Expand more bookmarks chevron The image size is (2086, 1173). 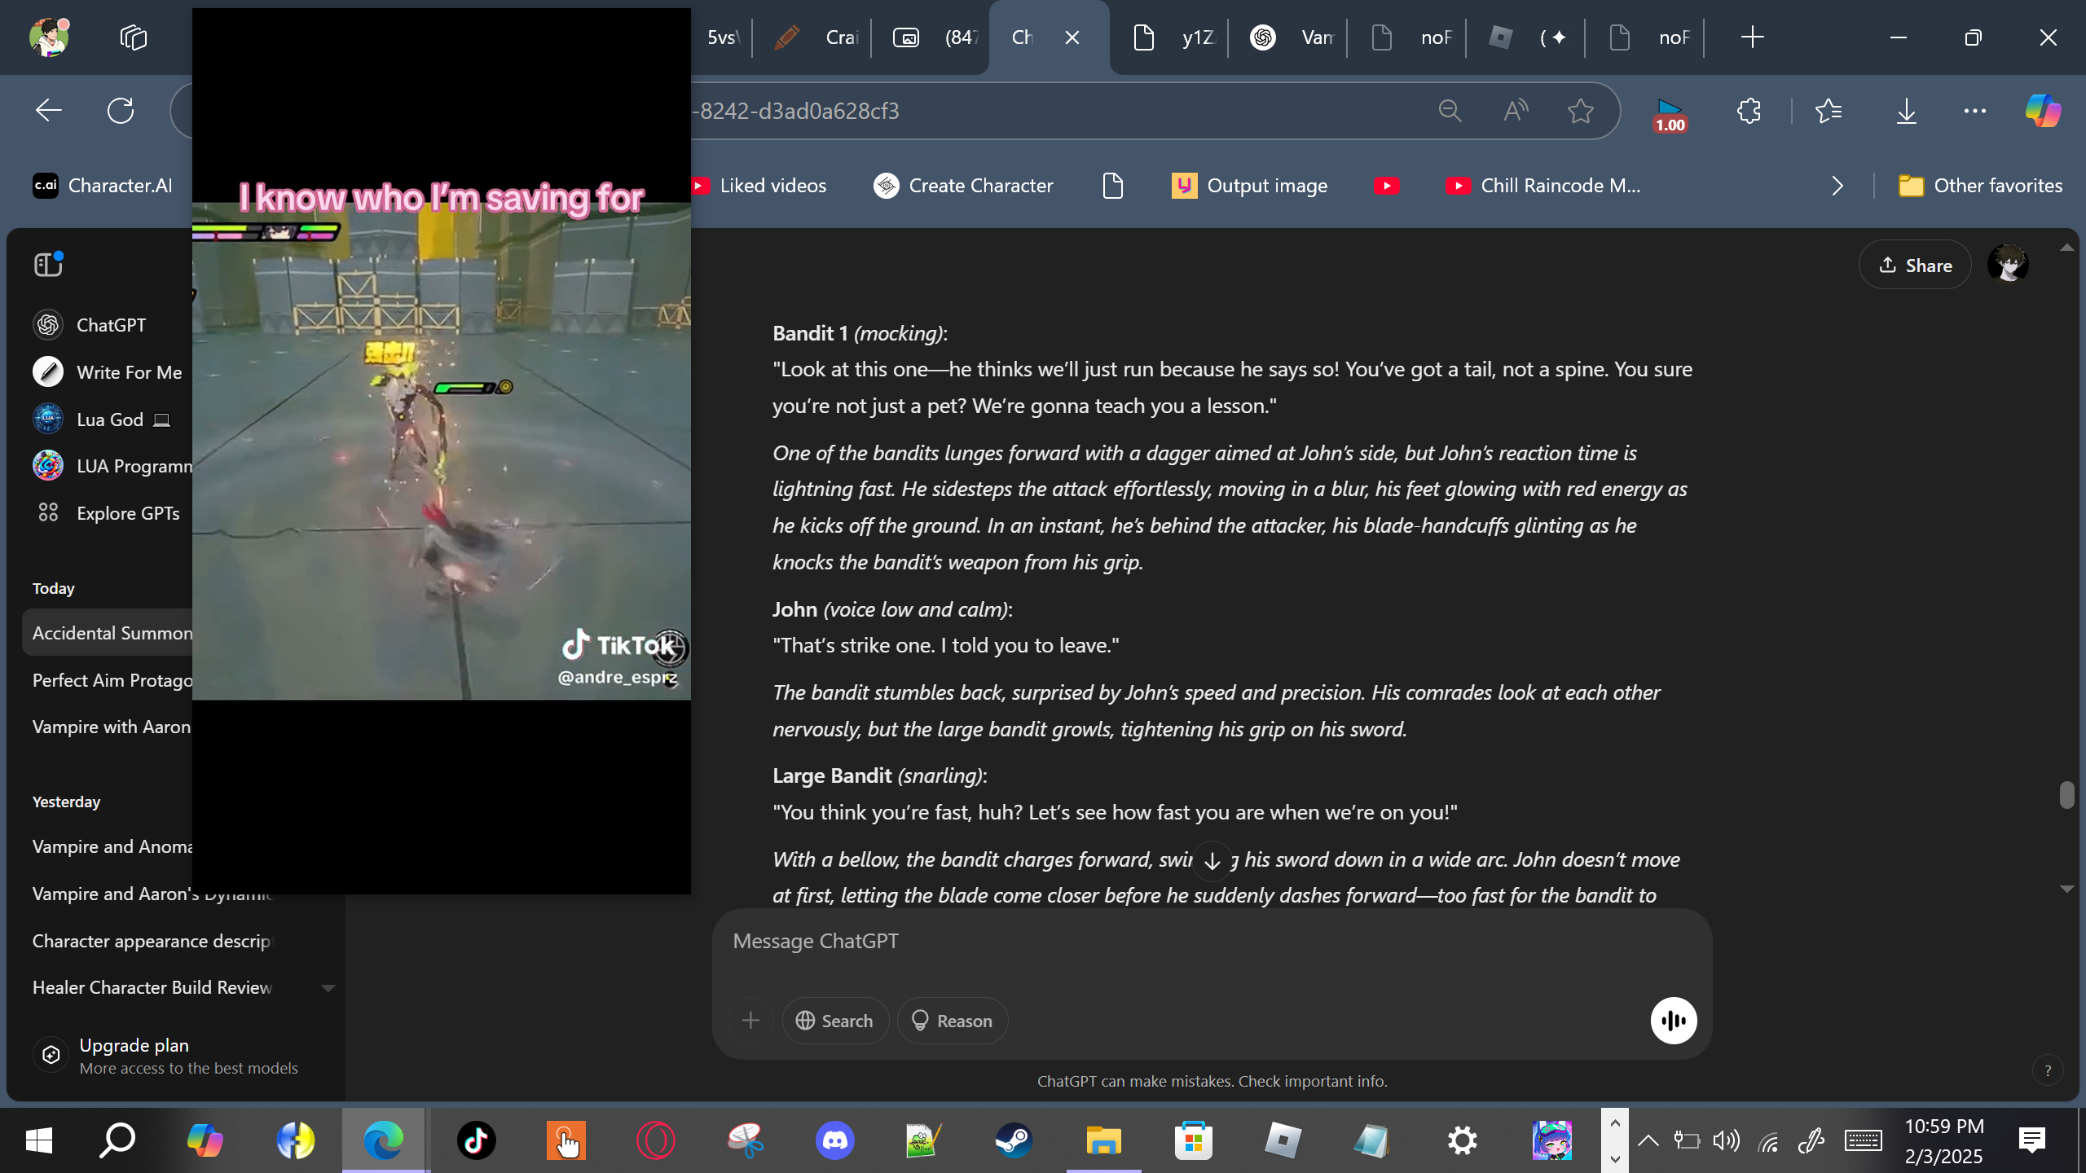point(1837,186)
